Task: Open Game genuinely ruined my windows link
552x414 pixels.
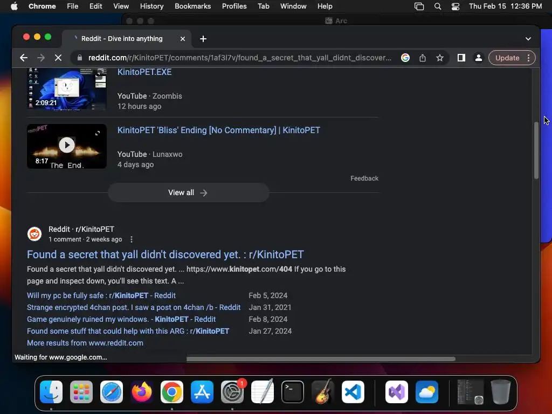Action: click(121, 319)
